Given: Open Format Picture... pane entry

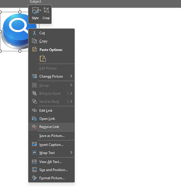Looking at the screenshot, I should pos(51,178).
